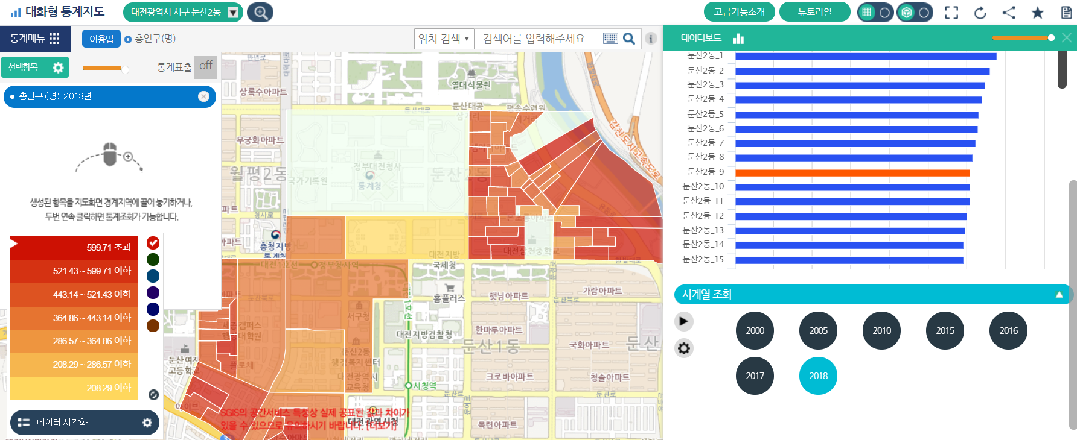Open the 위치 검색 dropdown
Image resolution: width=1077 pixels, height=440 pixels.
click(444, 39)
